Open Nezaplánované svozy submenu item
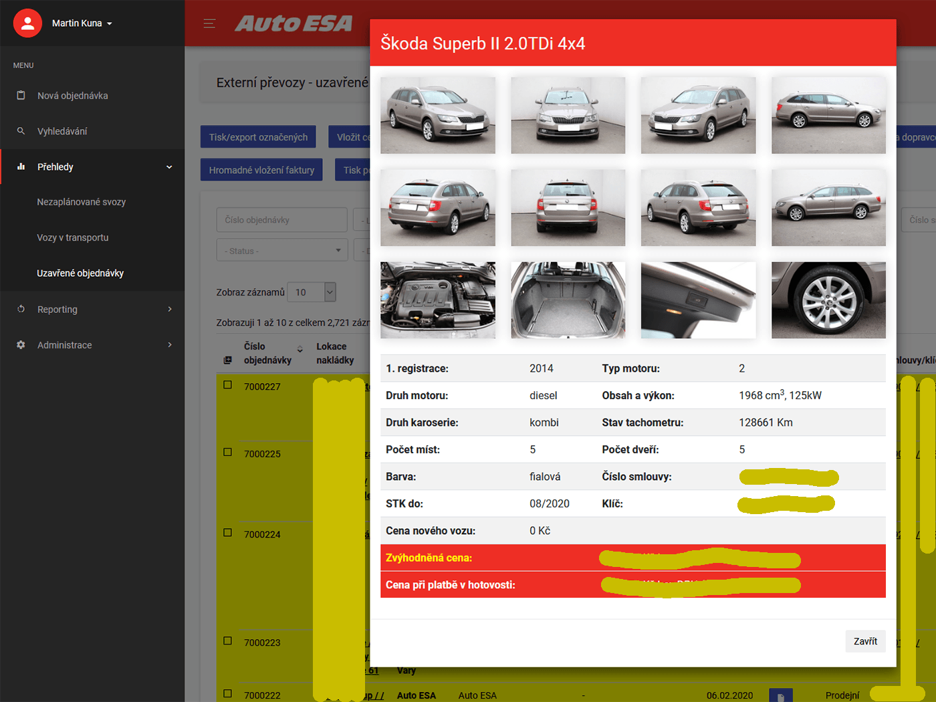This screenshot has height=702, width=936. coord(81,202)
